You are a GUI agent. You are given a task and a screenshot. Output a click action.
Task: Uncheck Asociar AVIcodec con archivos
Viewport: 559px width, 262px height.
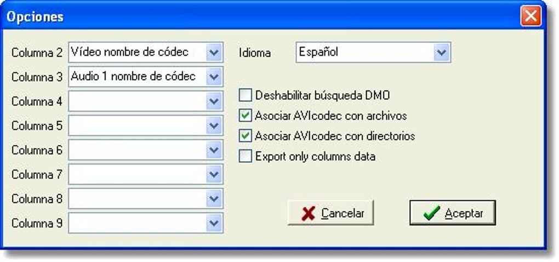pyautogui.click(x=246, y=116)
